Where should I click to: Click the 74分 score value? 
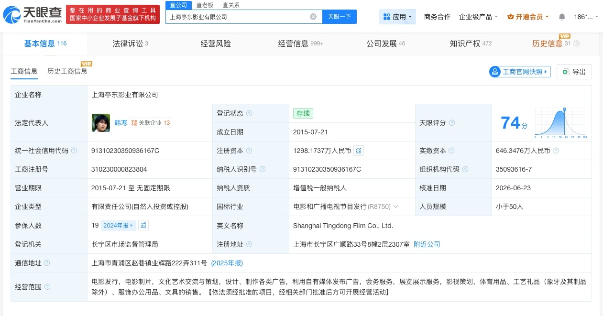[514, 123]
